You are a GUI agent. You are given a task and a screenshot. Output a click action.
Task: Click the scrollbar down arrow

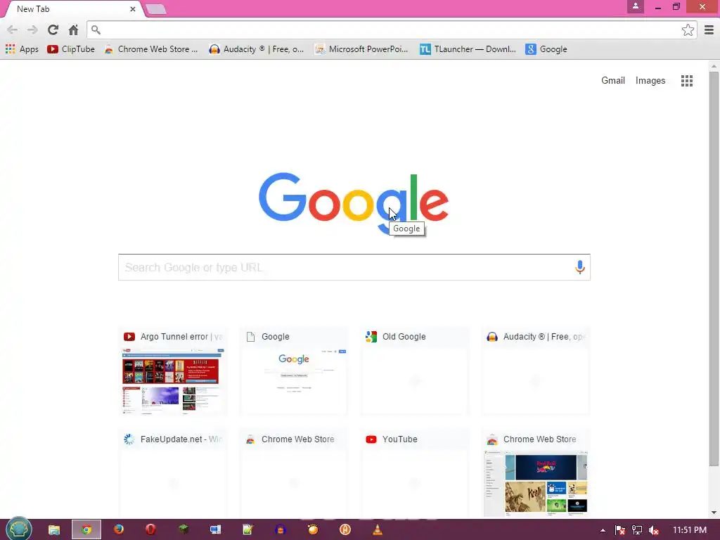714,513
